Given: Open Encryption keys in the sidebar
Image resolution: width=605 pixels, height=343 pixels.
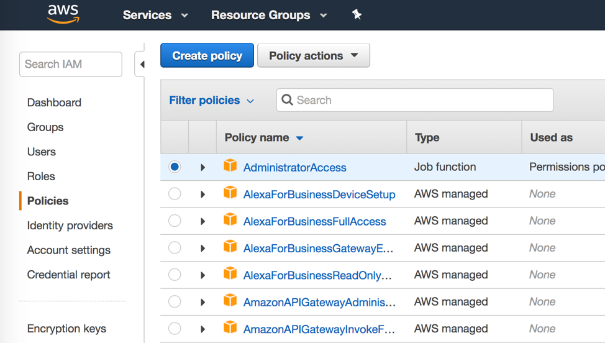Looking at the screenshot, I should pos(66,329).
